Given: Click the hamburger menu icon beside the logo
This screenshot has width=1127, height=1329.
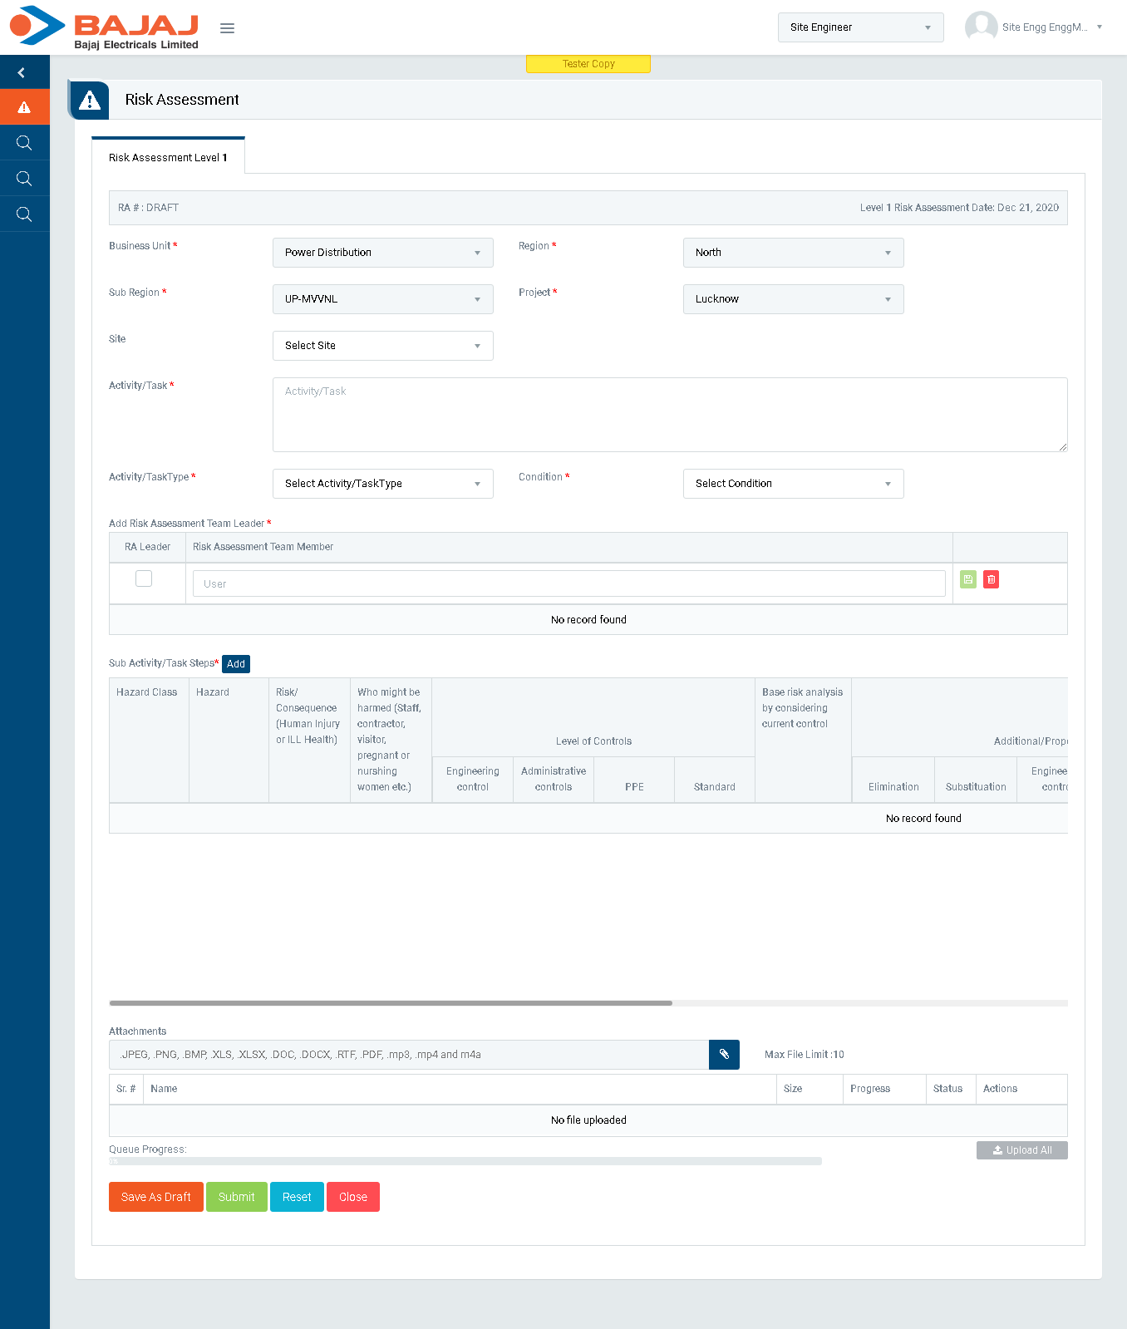Looking at the screenshot, I should pos(227,28).
